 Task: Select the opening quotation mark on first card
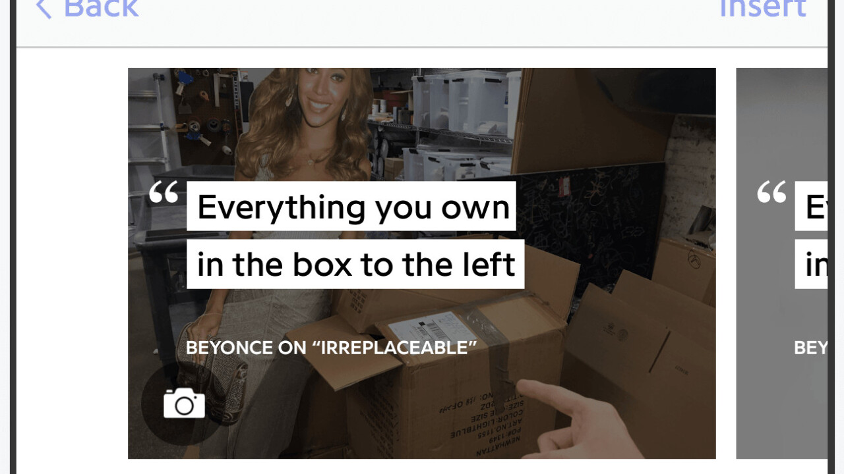[164, 192]
